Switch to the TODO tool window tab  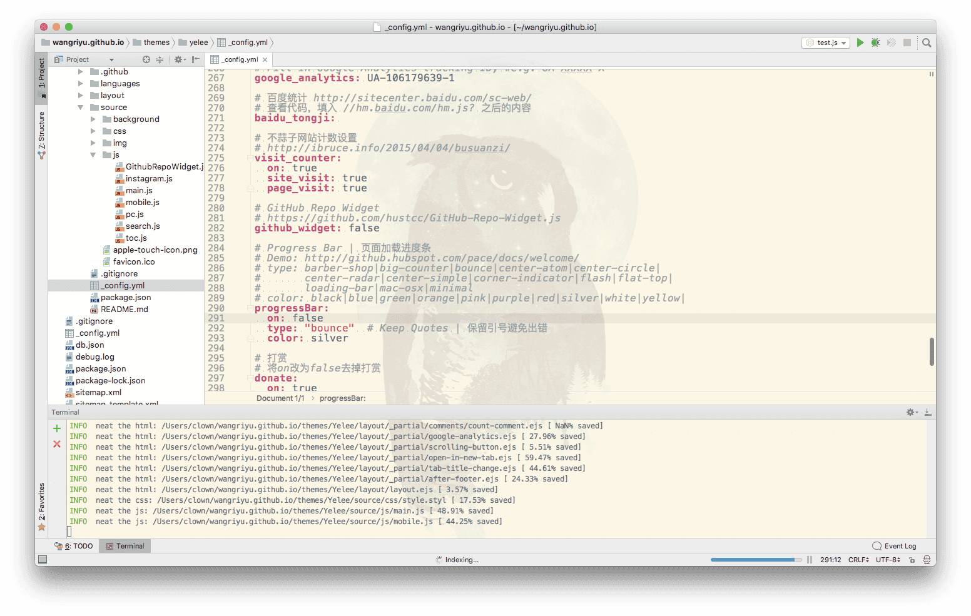click(x=74, y=546)
